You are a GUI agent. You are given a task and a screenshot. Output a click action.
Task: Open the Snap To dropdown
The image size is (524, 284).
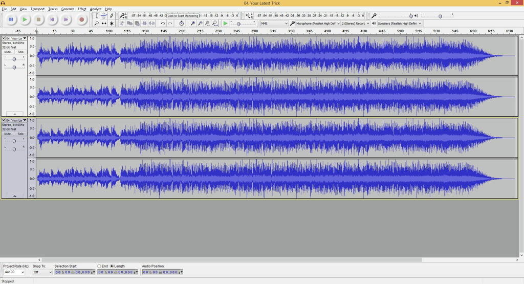coord(43,272)
